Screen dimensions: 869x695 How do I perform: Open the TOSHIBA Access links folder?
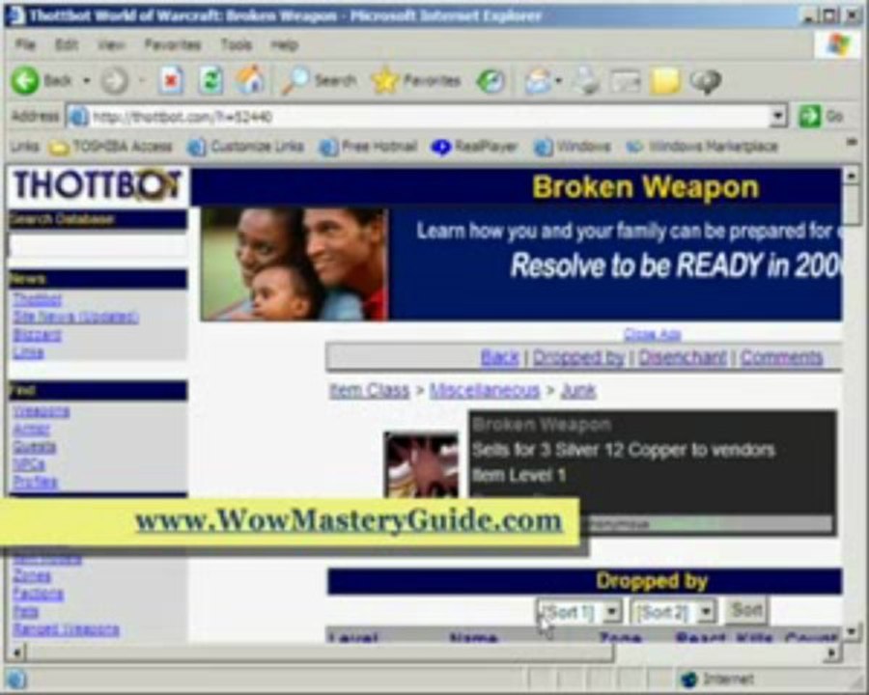[110, 147]
